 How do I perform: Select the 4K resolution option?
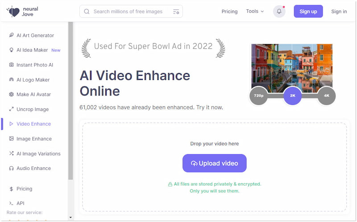tap(326, 96)
